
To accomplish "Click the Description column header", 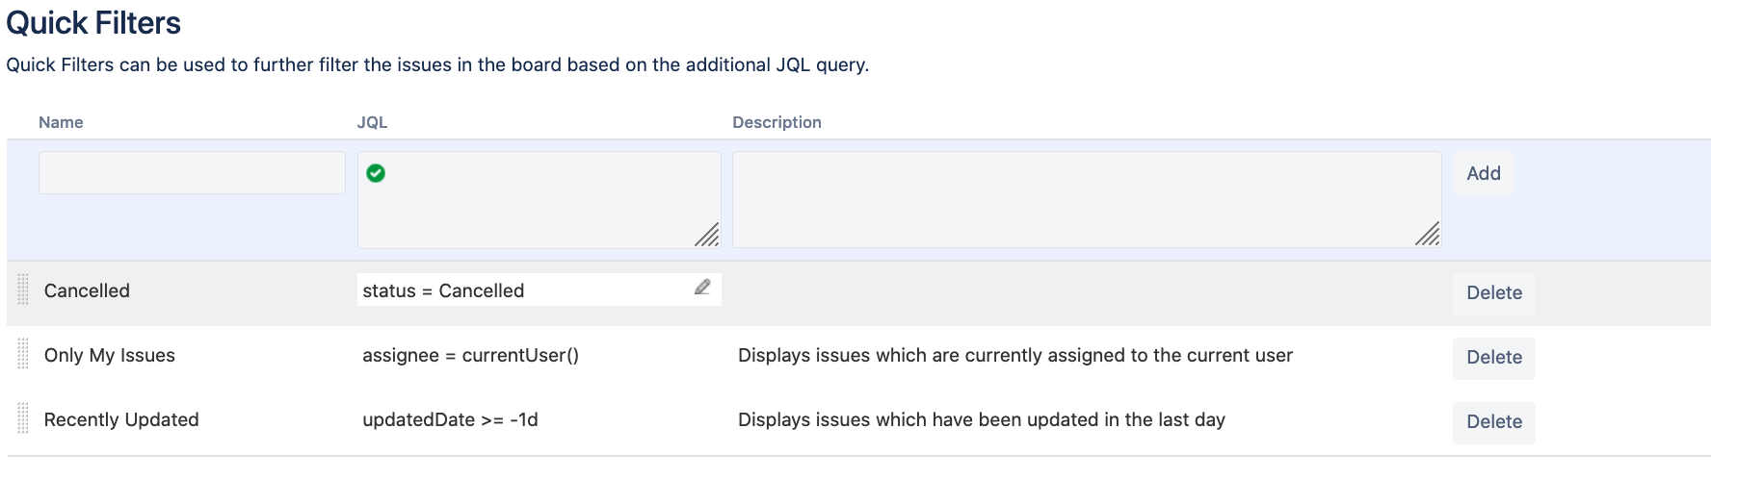I will 777,122.
